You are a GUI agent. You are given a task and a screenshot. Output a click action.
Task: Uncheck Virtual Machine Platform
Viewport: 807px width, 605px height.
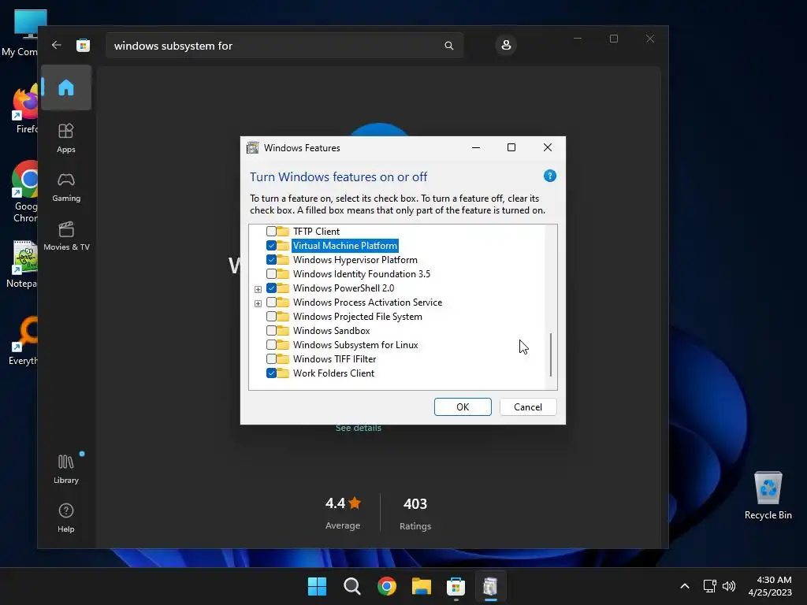pos(271,246)
